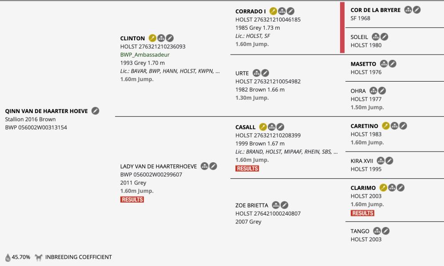
Task: Click the yellow syringe icon next to Corrado I
Action: 273,11
